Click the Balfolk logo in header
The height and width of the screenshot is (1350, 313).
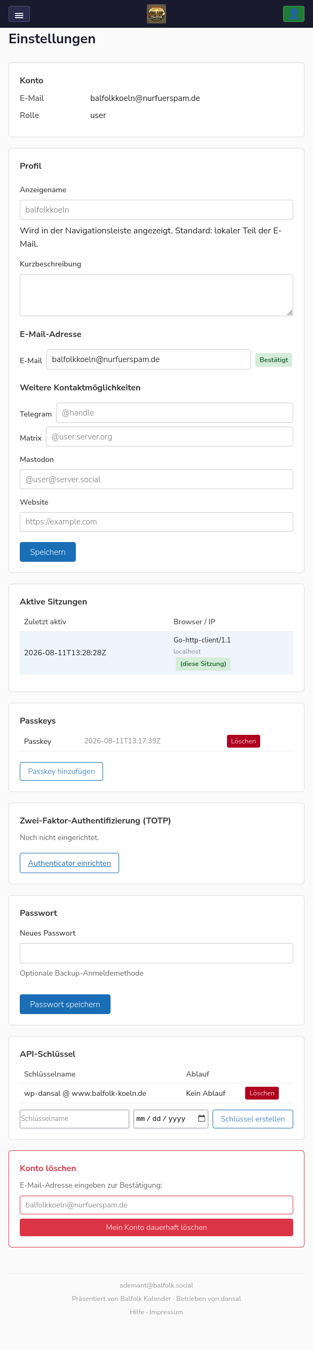coord(156,14)
